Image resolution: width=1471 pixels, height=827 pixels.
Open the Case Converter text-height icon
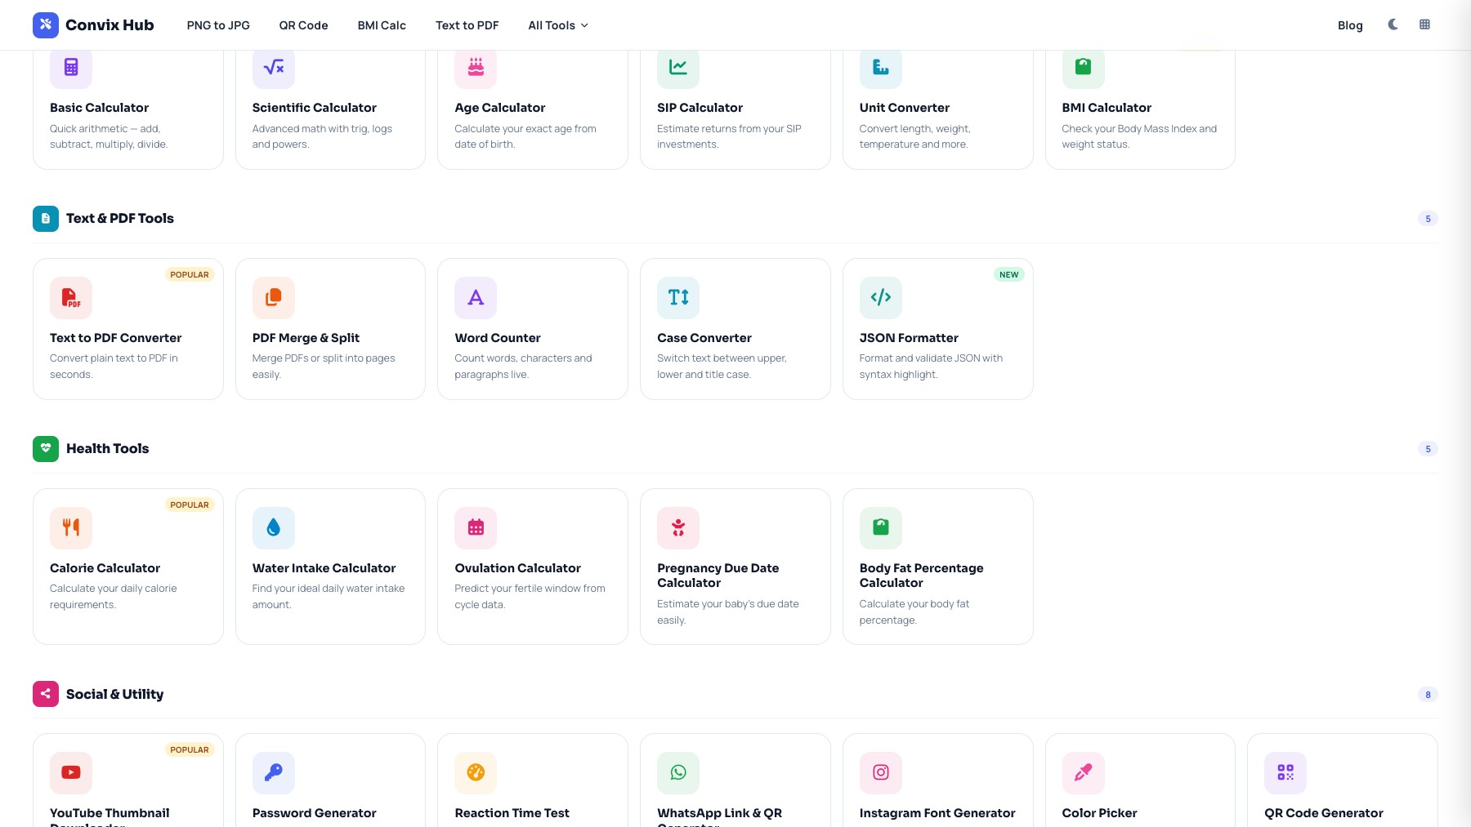click(678, 298)
